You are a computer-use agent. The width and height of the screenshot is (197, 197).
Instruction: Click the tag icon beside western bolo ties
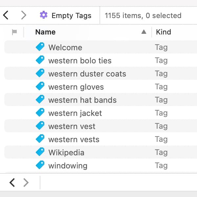point(40,60)
